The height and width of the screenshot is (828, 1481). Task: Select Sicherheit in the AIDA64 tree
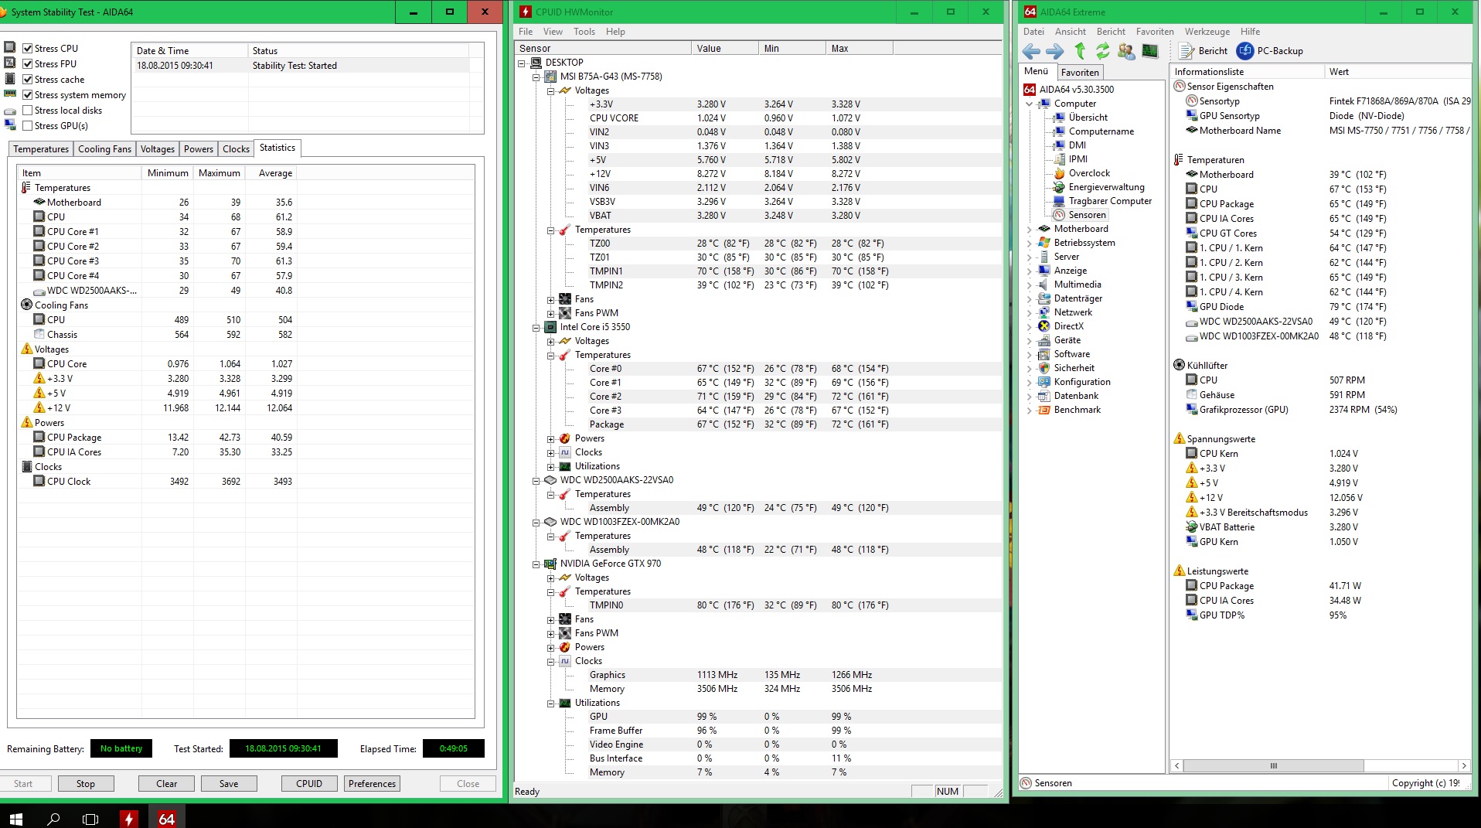click(x=1074, y=368)
